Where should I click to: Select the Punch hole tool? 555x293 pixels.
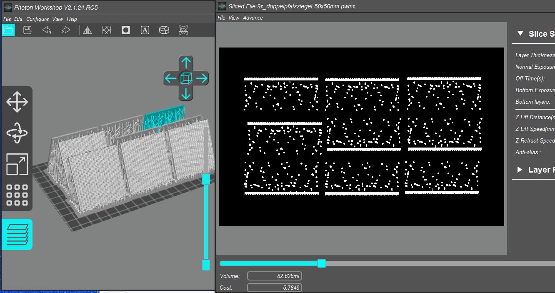pos(126,30)
